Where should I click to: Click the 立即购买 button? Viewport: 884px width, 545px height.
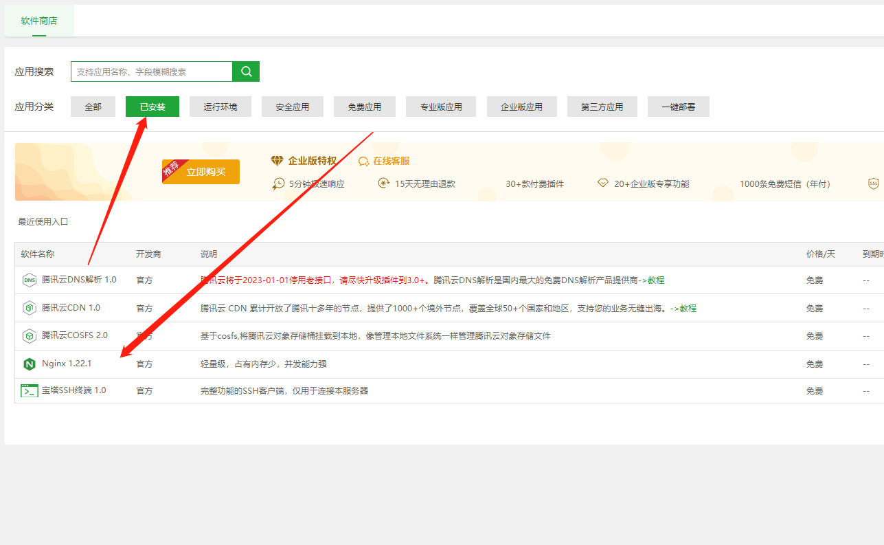(x=205, y=172)
